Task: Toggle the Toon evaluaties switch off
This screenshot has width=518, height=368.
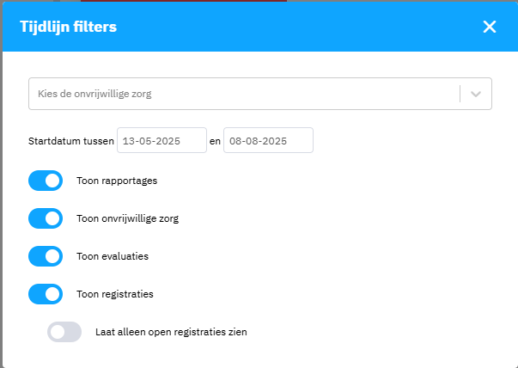Action: point(46,256)
